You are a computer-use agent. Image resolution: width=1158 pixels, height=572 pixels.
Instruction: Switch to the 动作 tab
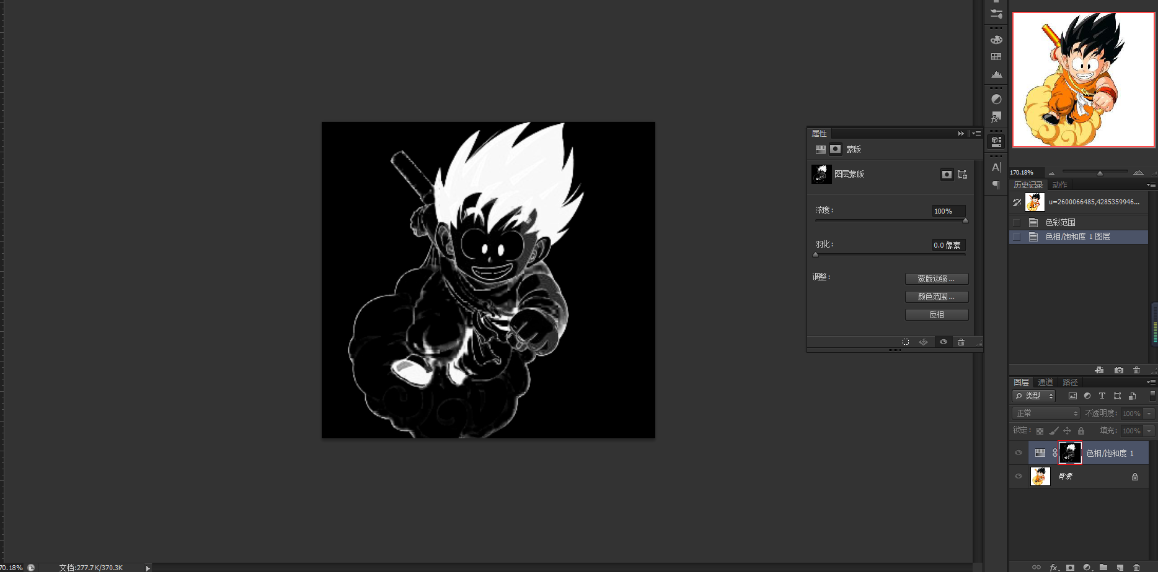coord(1059,185)
